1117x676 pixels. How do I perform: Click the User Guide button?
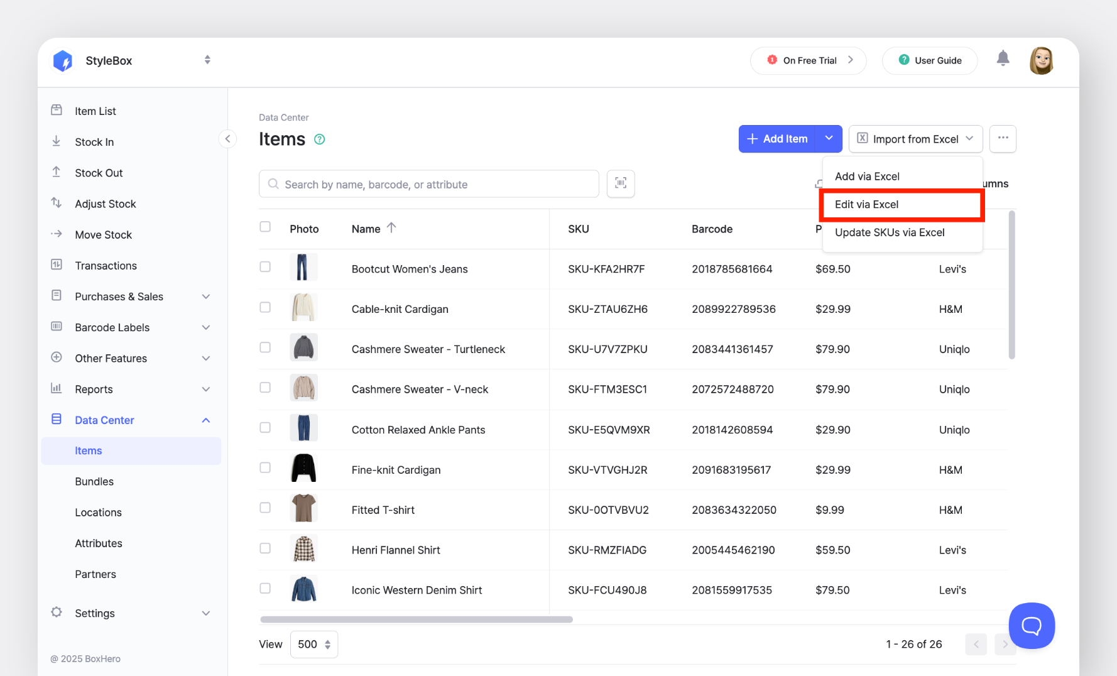tap(930, 61)
